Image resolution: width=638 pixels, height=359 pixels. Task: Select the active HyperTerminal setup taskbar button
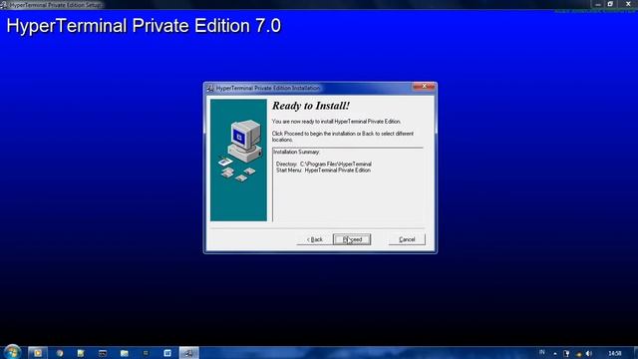pyautogui.click(x=188, y=353)
